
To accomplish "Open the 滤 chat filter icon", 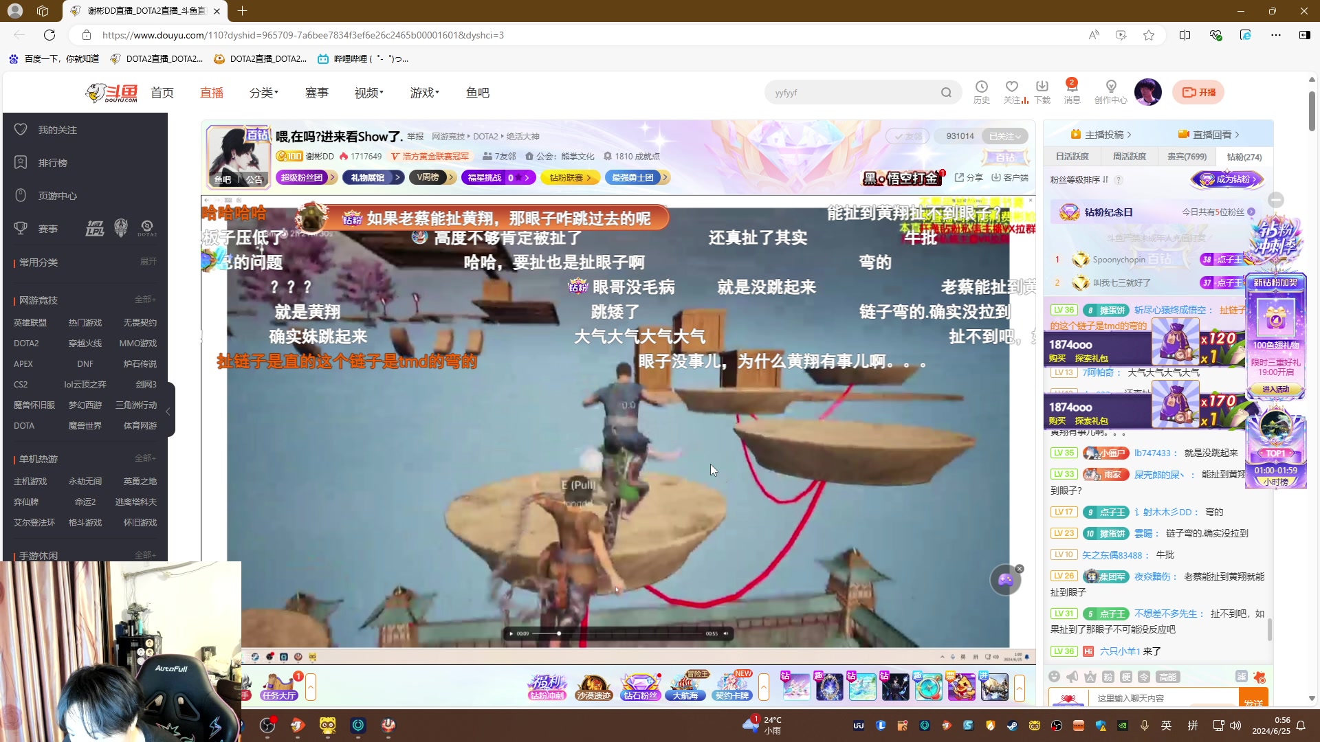I will [x=1241, y=677].
